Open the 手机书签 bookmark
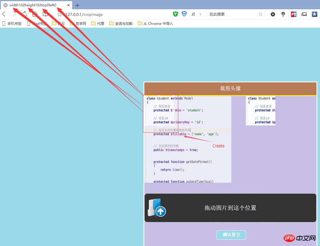This screenshot has width=320, height=246. click(12, 24)
